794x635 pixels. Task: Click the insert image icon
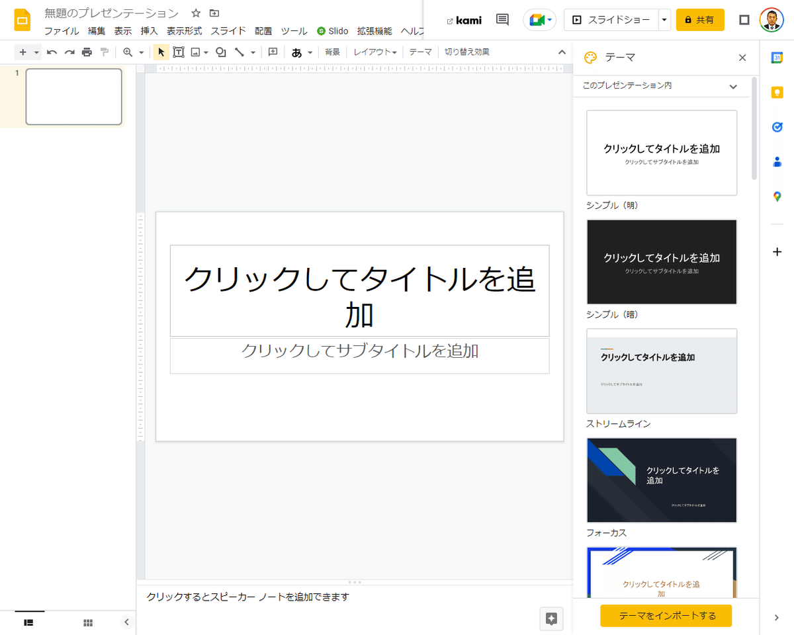click(x=195, y=52)
